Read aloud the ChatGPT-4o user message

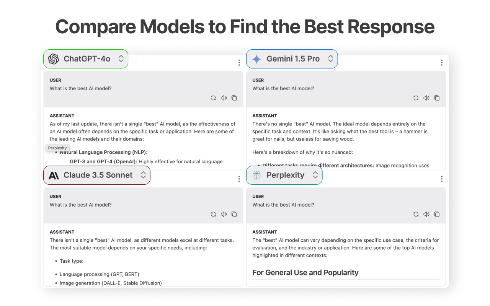(x=224, y=98)
